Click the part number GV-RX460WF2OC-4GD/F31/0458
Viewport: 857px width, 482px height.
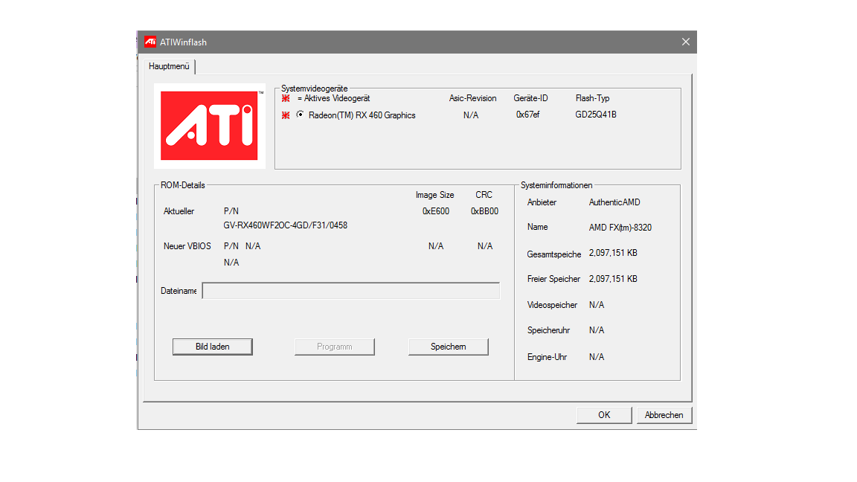[x=286, y=225]
